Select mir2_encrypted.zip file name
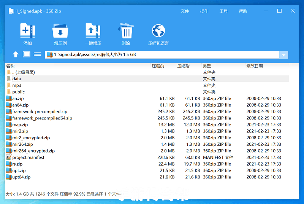Screen dimensions: 304x204 [31, 138]
